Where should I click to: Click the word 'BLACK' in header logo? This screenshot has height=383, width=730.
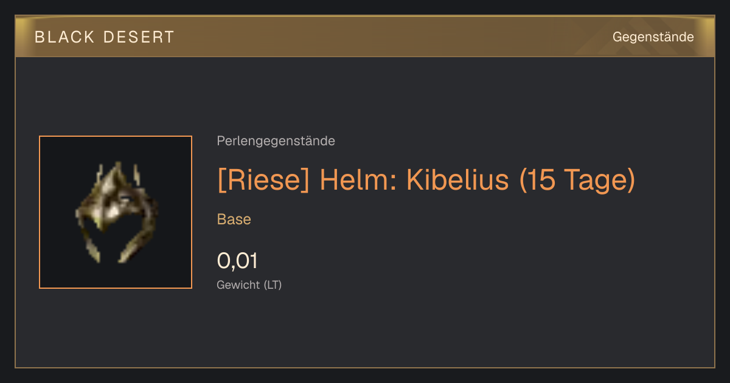coord(64,37)
